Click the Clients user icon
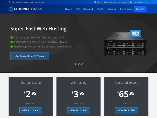 (95, 2)
